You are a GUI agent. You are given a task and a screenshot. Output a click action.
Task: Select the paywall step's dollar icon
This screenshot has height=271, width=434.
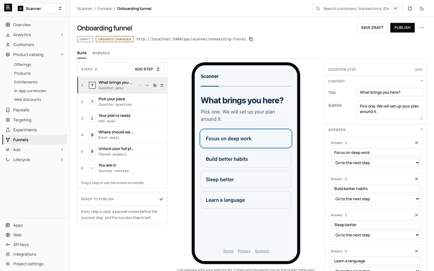[92, 152]
